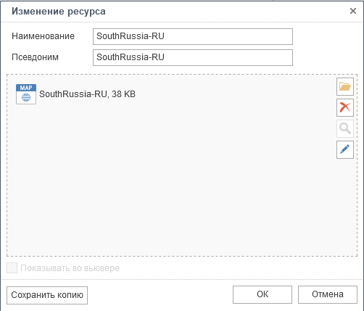Focus the Наименование input field

[193, 36]
